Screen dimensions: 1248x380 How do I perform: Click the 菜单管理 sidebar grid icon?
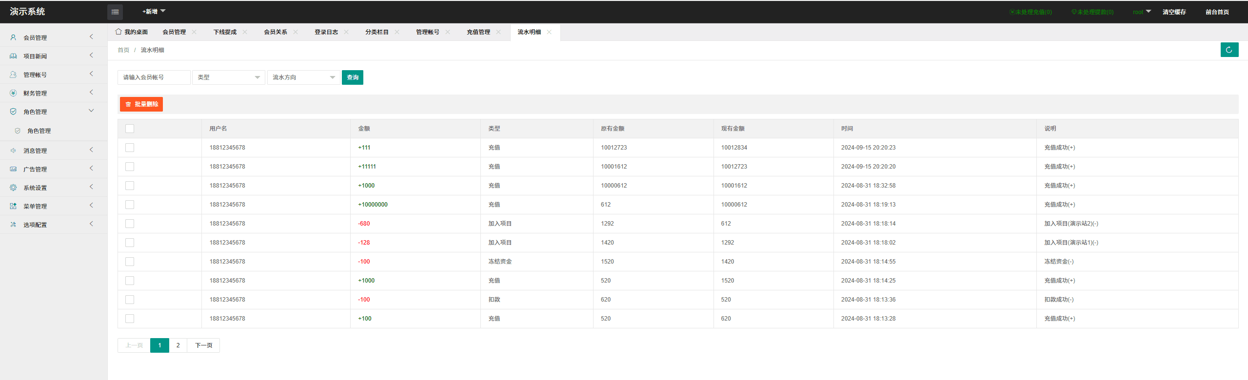tap(13, 206)
